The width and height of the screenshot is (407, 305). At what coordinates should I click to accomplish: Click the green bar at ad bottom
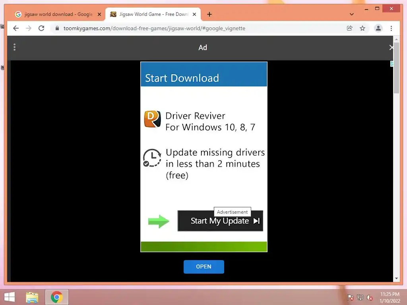[204, 247]
